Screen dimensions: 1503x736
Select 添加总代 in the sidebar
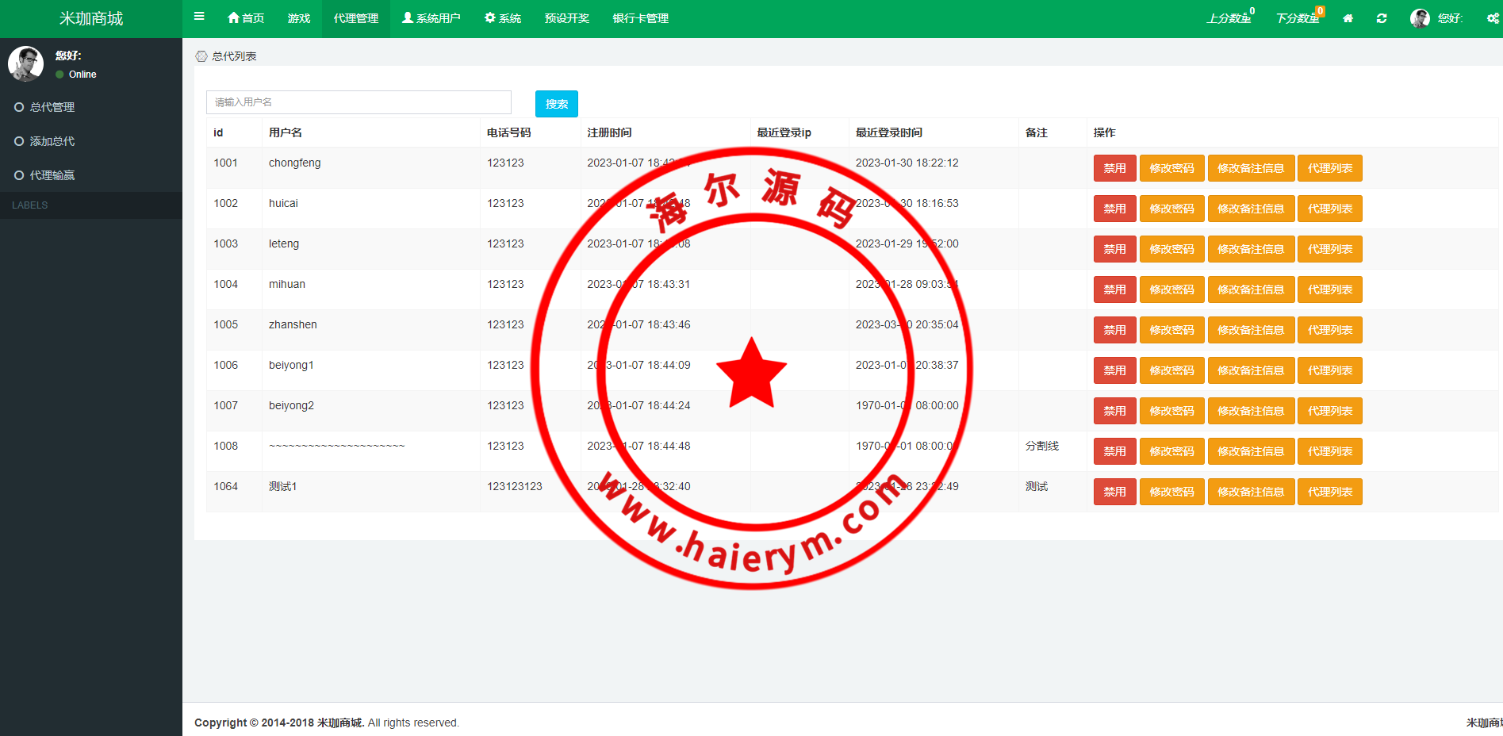52,141
